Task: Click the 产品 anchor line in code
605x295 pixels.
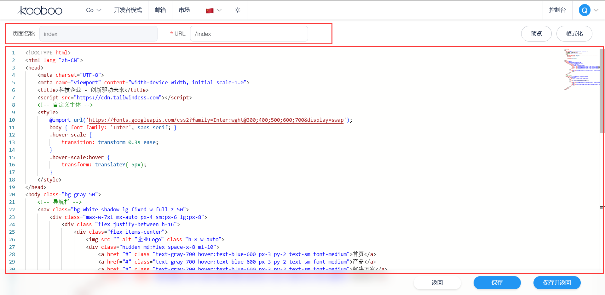Action: [x=237, y=262]
